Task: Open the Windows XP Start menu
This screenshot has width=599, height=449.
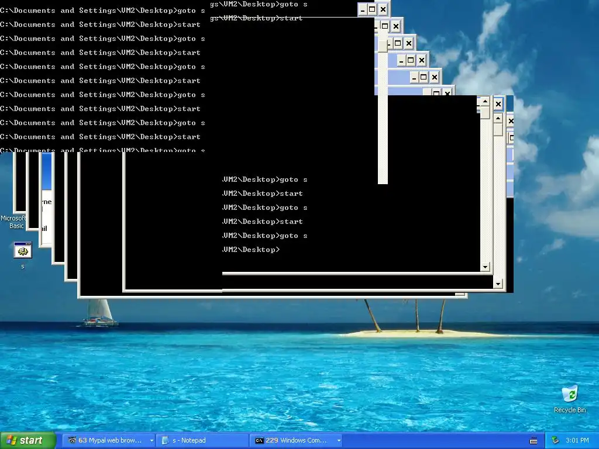Action: click(x=28, y=440)
